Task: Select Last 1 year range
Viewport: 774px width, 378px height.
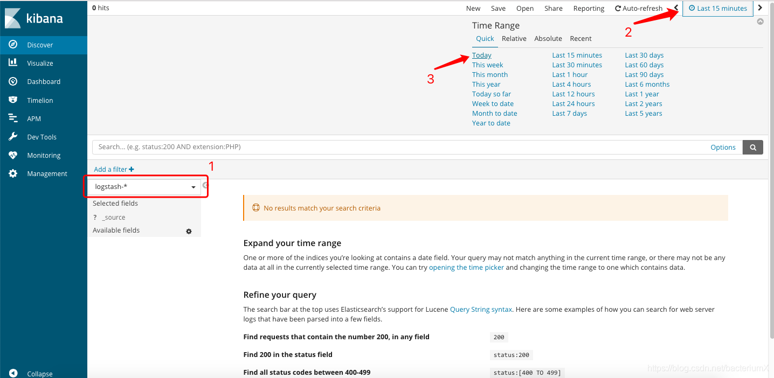Action: (x=642, y=94)
